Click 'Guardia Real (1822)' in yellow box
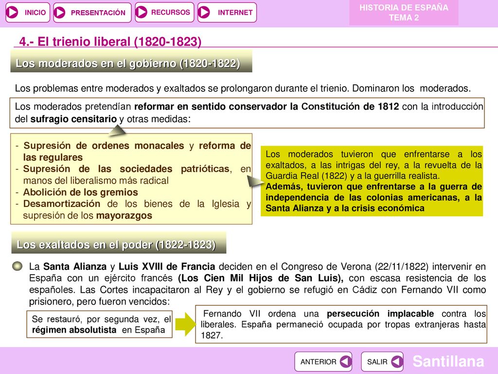The height and width of the screenshot is (374, 498). (306, 175)
